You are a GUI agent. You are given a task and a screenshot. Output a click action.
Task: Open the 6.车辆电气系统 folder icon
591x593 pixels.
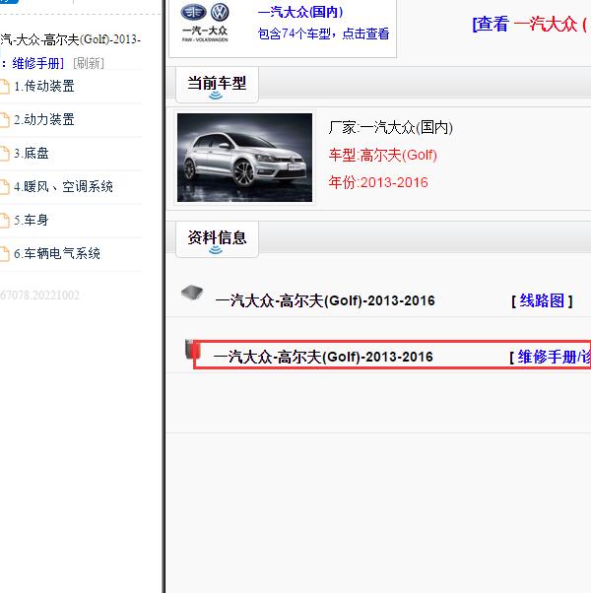[5, 254]
